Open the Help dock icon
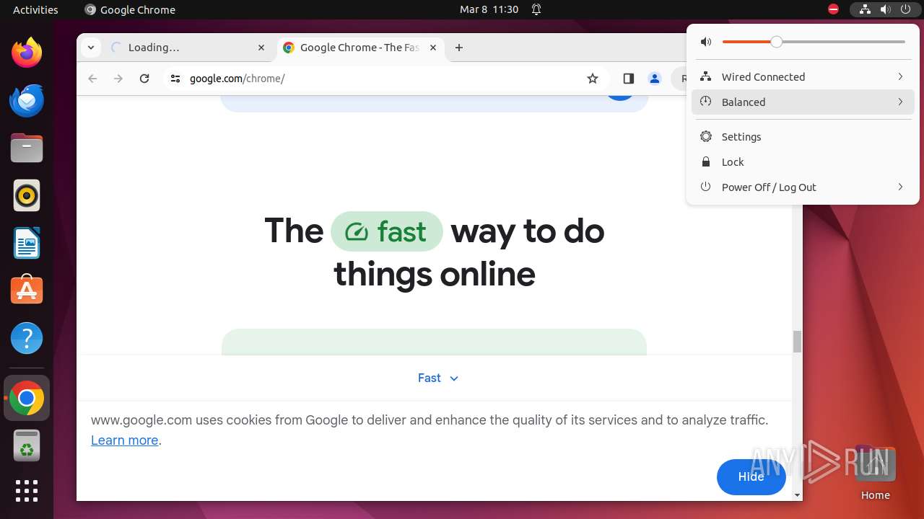 pyautogui.click(x=27, y=338)
